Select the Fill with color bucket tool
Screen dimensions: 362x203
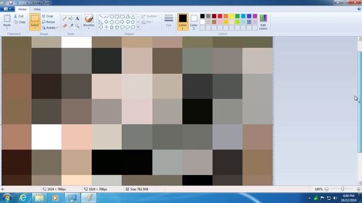pyautogui.click(x=71, y=19)
